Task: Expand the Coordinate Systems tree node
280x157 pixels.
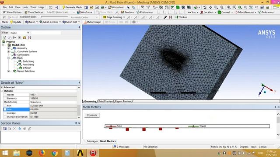Action: pyautogui.click(x=8, y=51)
